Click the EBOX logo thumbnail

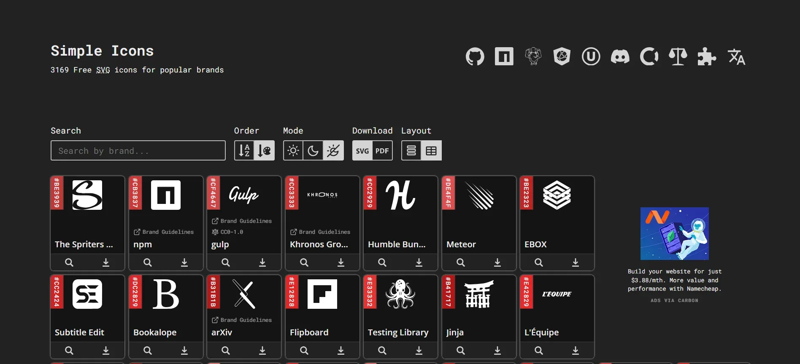(557, 195)
